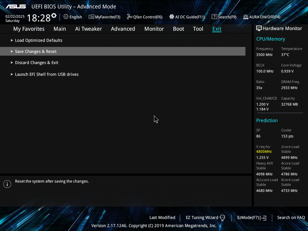Click the 0.939 V core voltage value

[287, 71]
